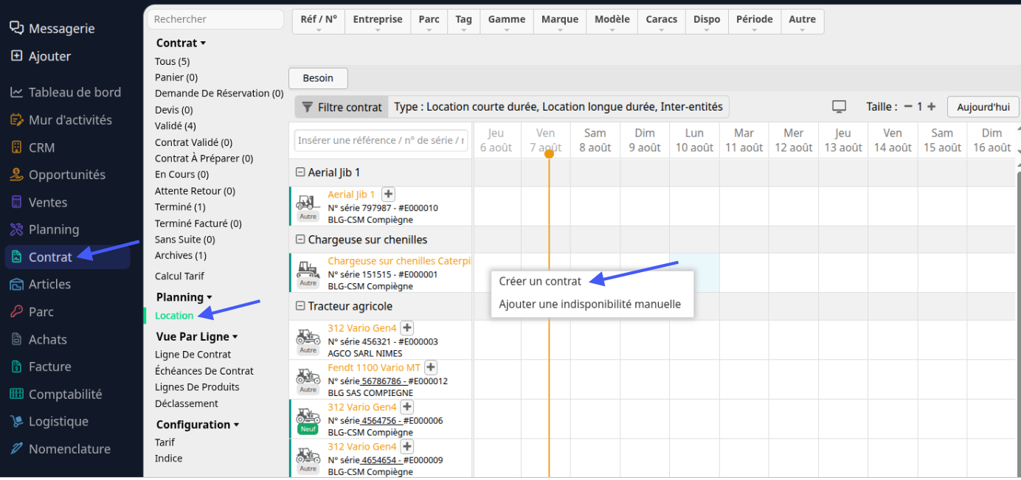
Task: Open Planning tools icon in sidebar
Action: tap(16, 229)
